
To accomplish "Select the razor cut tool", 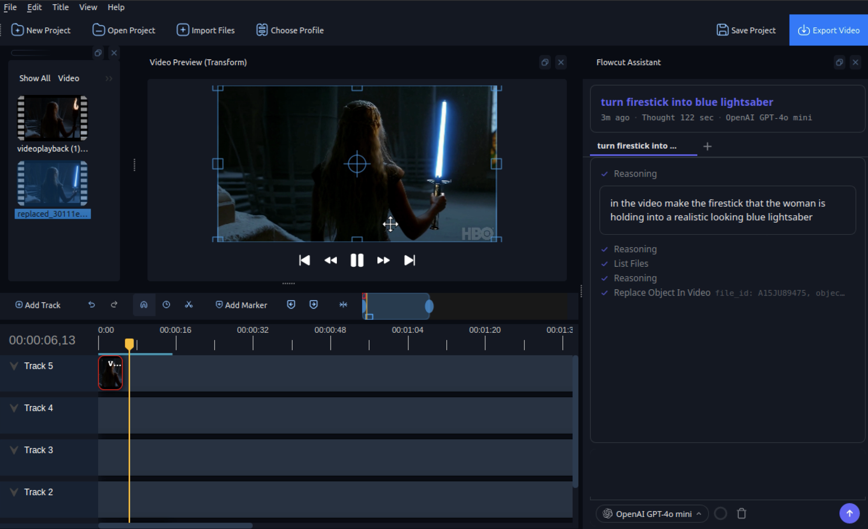I will (189, 305).
